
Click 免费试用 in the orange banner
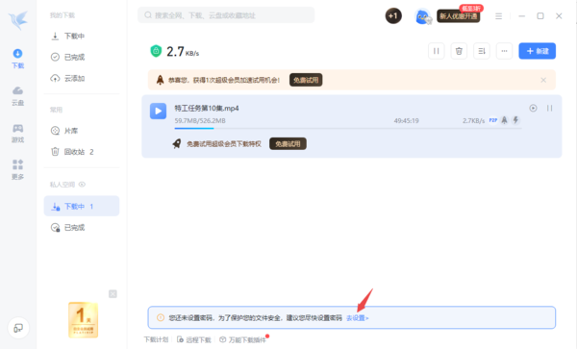click(x=306, y=80)
